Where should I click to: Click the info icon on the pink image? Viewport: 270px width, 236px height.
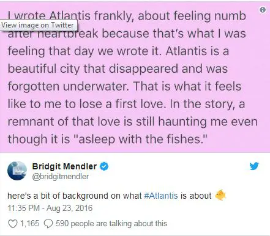pos(263,10)
